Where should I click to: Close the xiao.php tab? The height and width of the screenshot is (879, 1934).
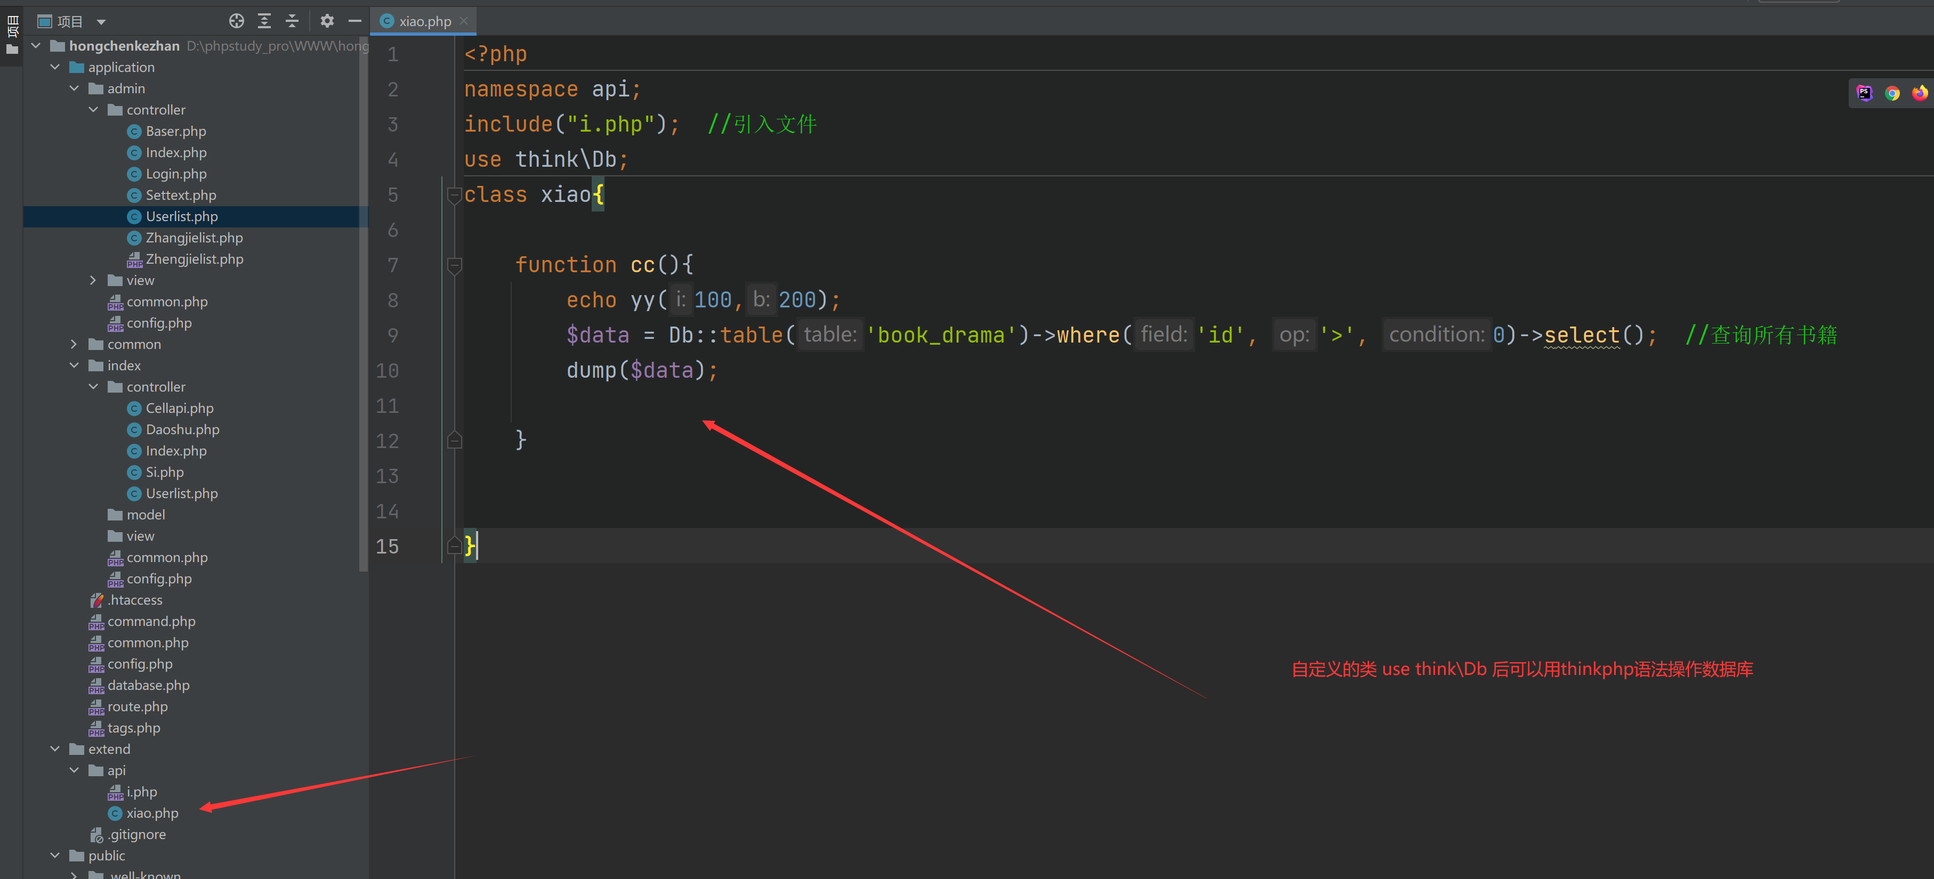pyautogui.click(x=464, y=21)
